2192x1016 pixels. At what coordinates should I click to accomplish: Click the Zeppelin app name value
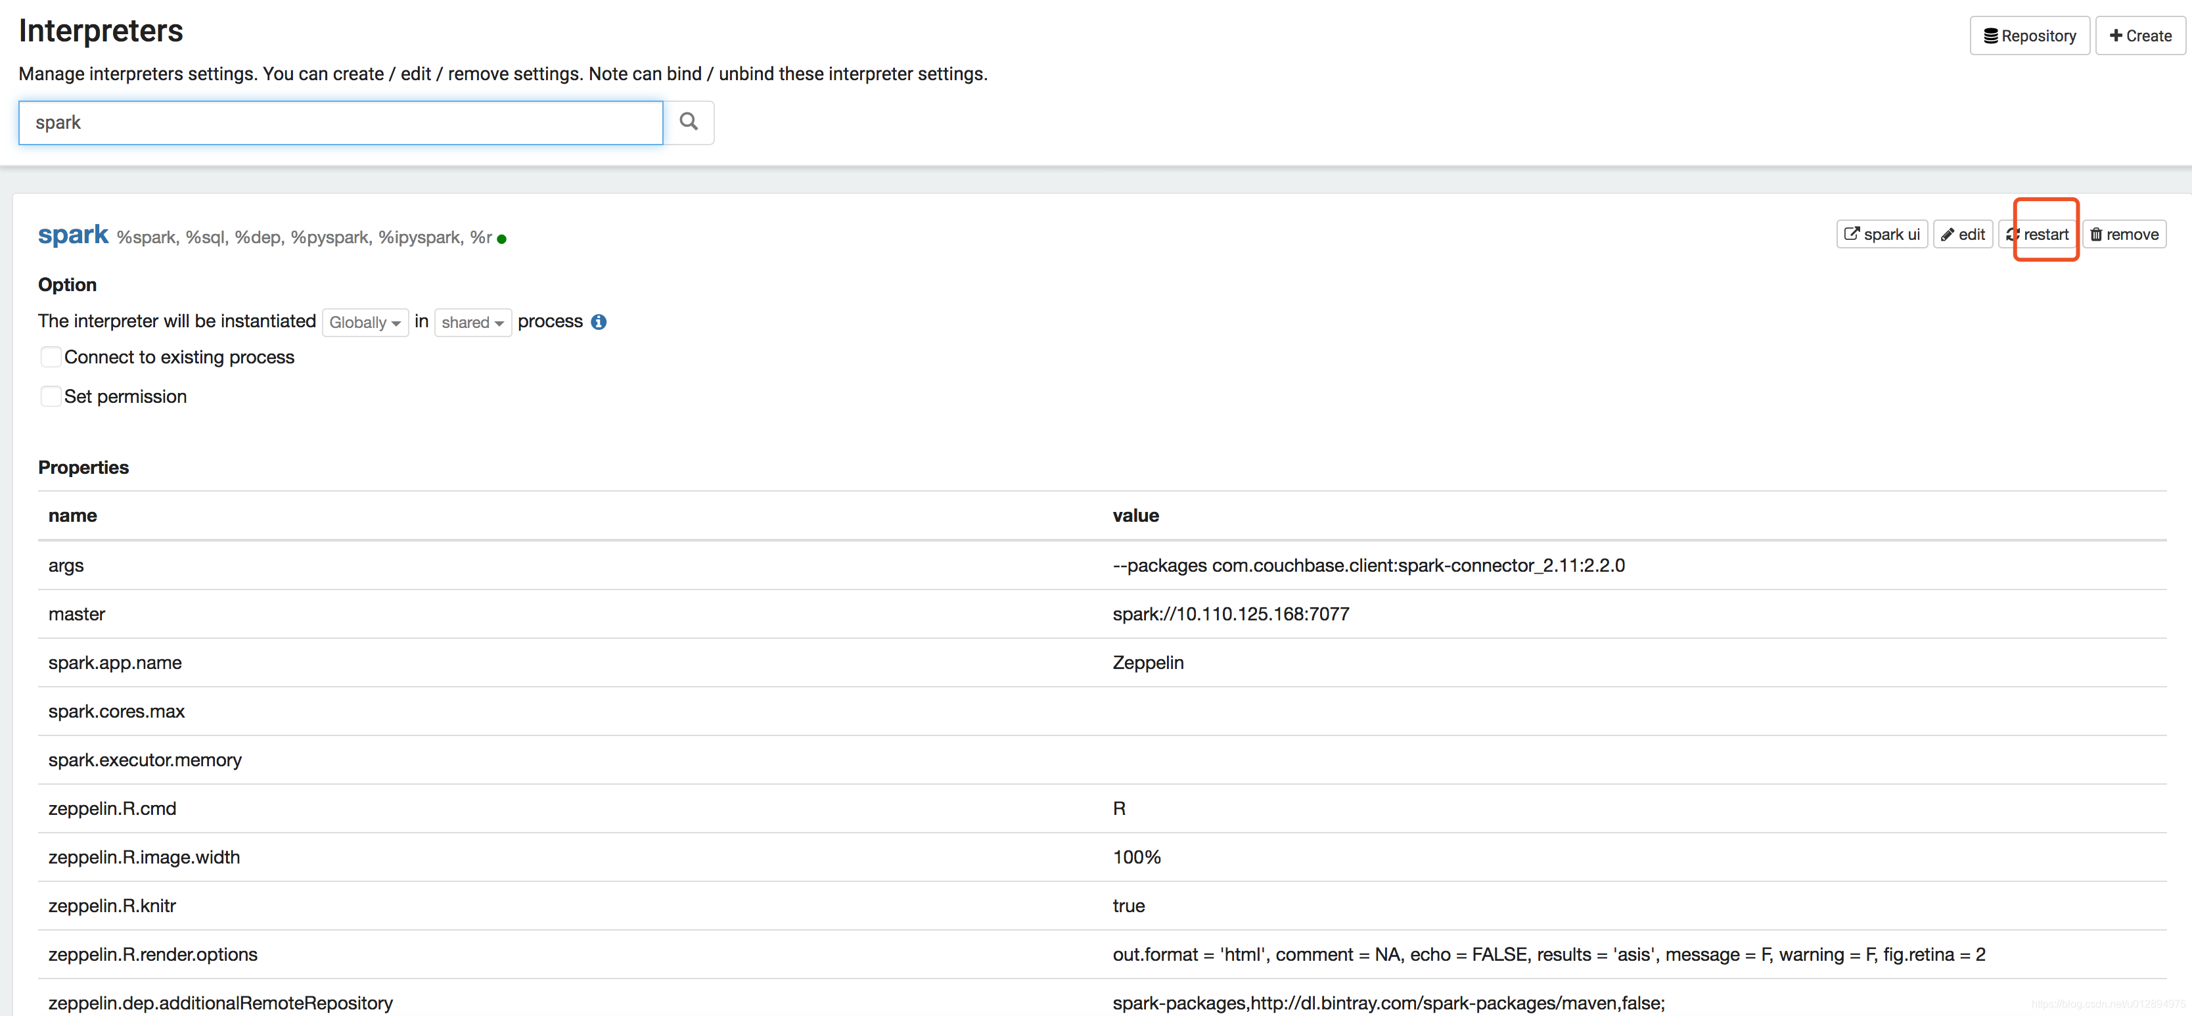click(1147, 662)
